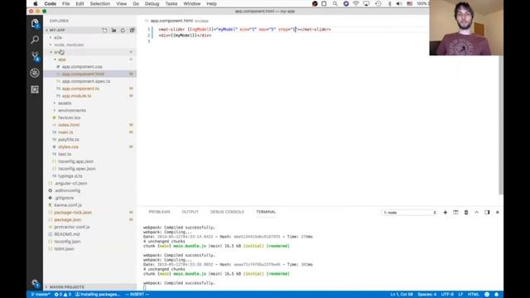Open errors and warnings count in status bar
Image resolution: width=530 pixels, height=298 pixels.
click(x=63, y=295)
